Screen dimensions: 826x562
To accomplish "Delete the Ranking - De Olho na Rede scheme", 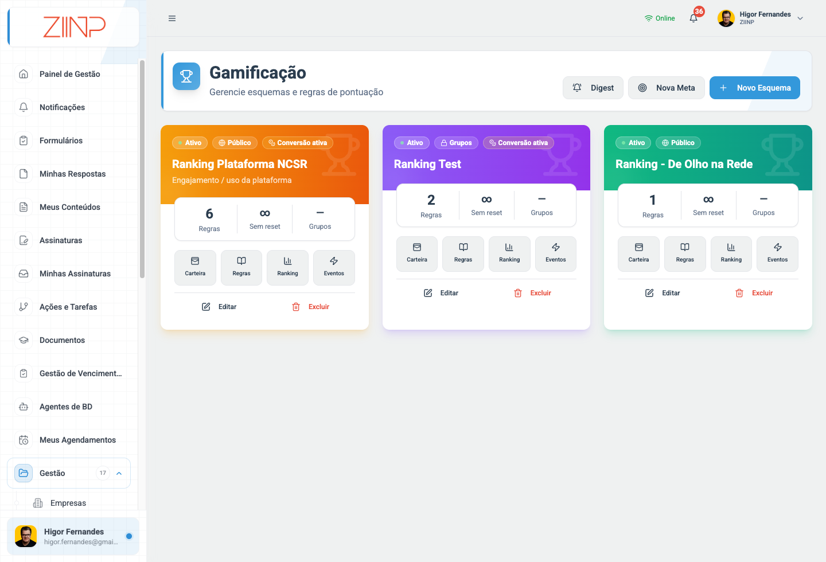I will [754, 293].
